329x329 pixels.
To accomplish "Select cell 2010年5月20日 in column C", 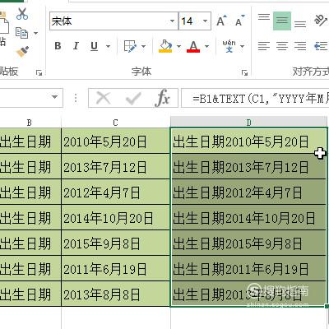I will pyautogui.click(x=115, y=141).
